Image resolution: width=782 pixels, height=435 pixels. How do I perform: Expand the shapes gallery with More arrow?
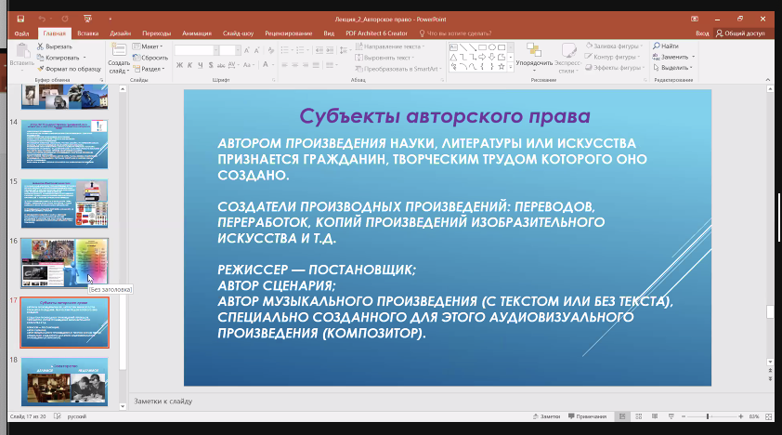point(510,67)
